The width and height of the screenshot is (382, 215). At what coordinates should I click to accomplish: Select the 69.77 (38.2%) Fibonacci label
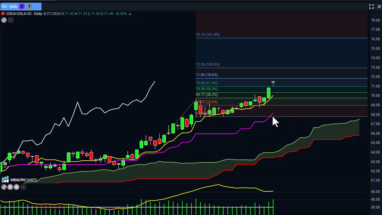coord(207,95)
